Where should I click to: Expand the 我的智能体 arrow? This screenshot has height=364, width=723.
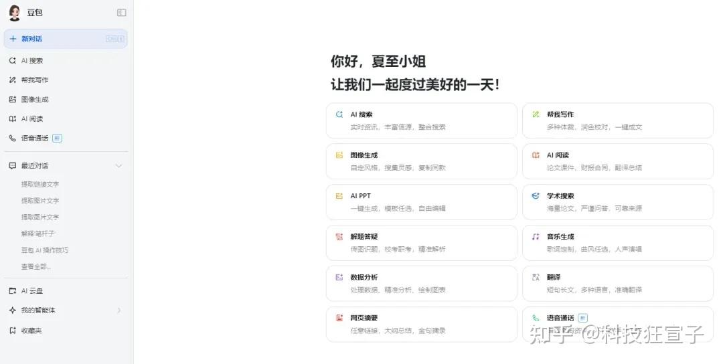tap(119, 310)
